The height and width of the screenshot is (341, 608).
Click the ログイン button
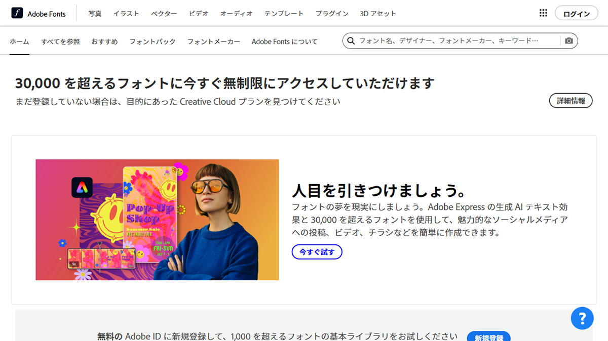pyautogui.click(x=577, y=14)
